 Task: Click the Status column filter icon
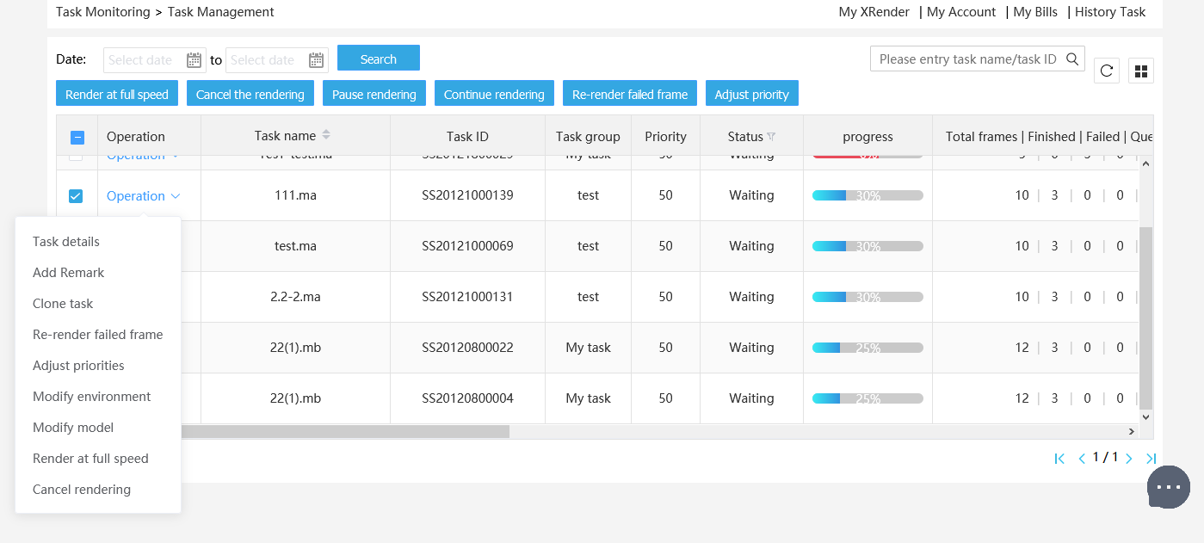pos(771,137)
